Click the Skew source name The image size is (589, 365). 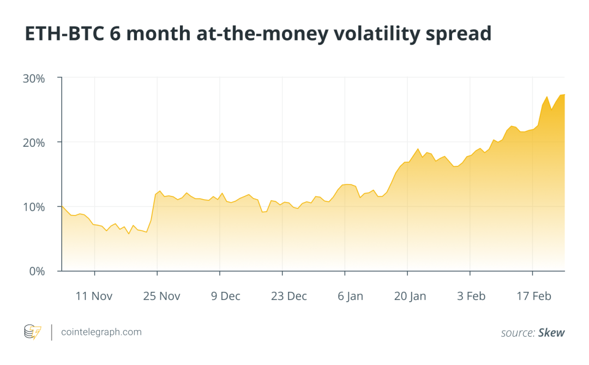[551, 332]
